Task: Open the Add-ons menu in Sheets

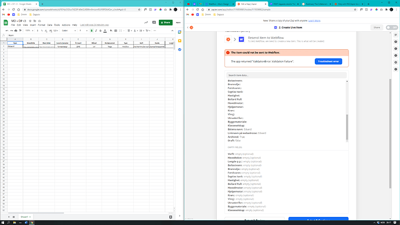Action: tap(66, 25)
